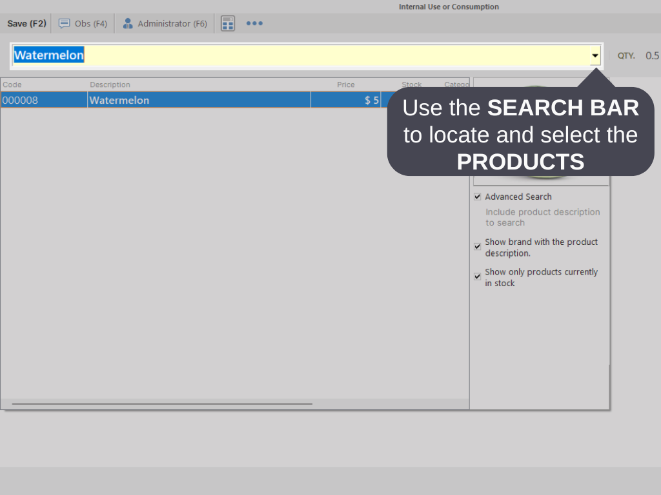Click the Administrator (F6) user button
This screenshot has height=495, width=661.
click(165, 24)
